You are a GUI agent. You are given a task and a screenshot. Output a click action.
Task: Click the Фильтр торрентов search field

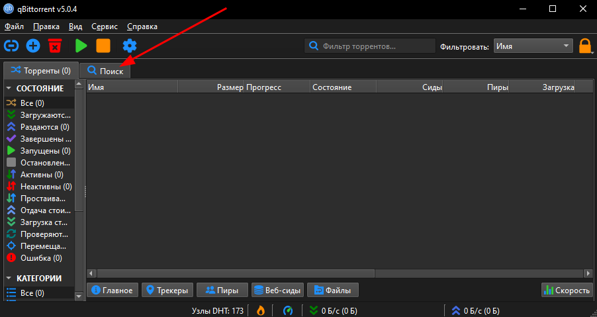pos(370,46)
